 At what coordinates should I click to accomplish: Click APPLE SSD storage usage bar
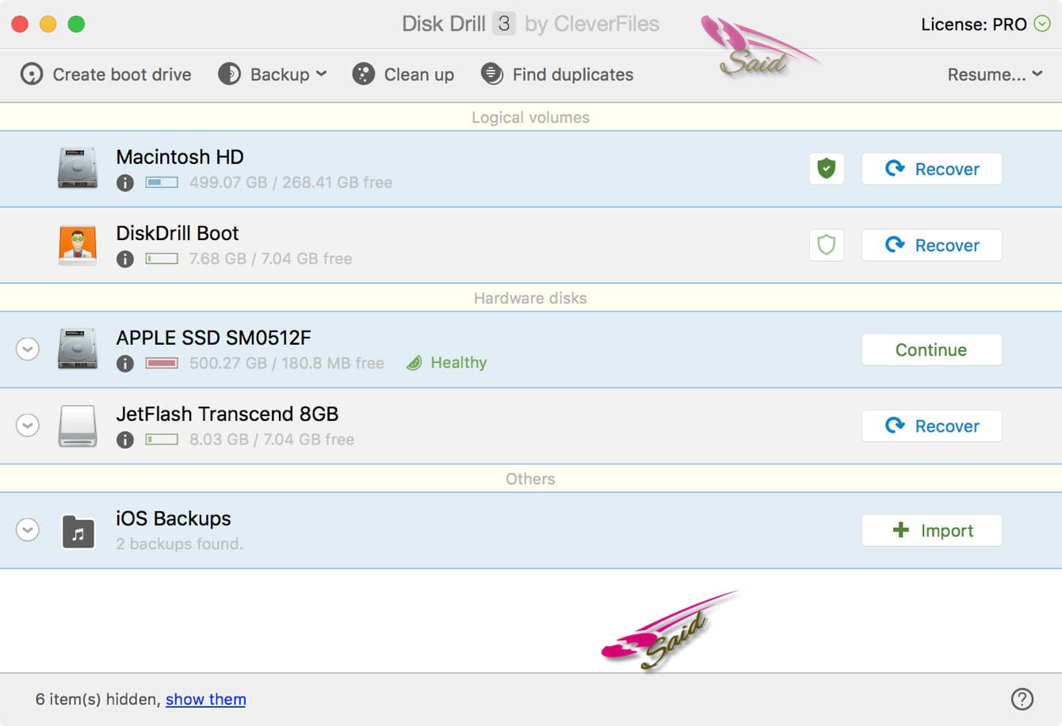pyautogui.click(x=162, y=363)
